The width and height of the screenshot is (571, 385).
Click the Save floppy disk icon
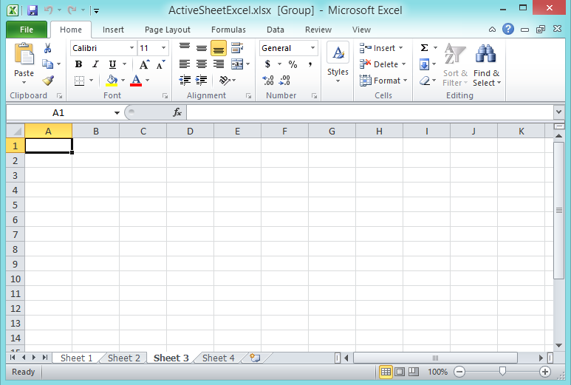33,10
